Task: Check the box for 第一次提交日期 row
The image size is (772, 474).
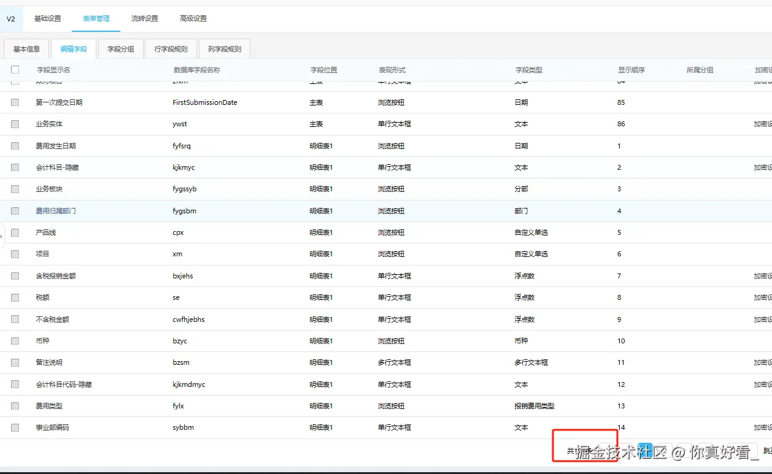Action: [15, 102]
